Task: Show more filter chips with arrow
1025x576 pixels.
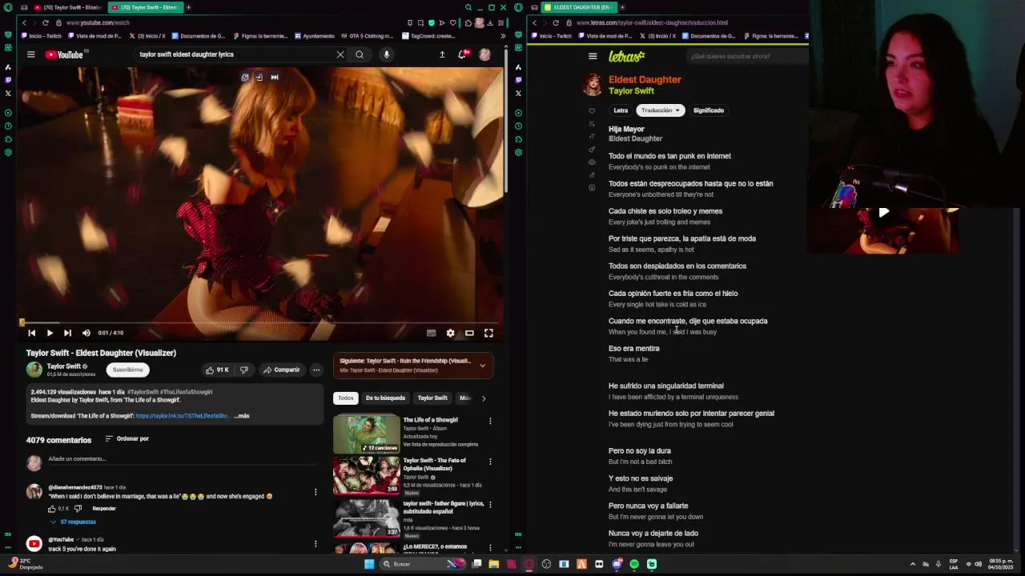Action: coord(484,398)
